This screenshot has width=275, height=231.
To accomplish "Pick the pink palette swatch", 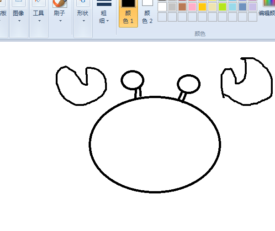I will point(192,7).
